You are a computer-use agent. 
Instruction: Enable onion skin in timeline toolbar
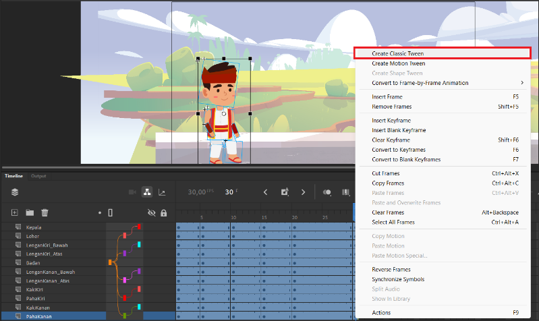click(x=327, y=192)
